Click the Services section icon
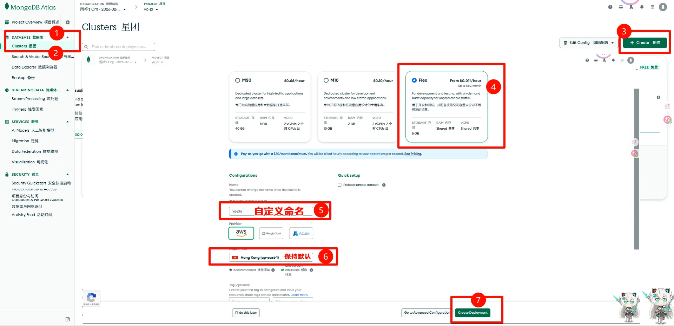This screenshot has width=674, height=326. (7, 122)
